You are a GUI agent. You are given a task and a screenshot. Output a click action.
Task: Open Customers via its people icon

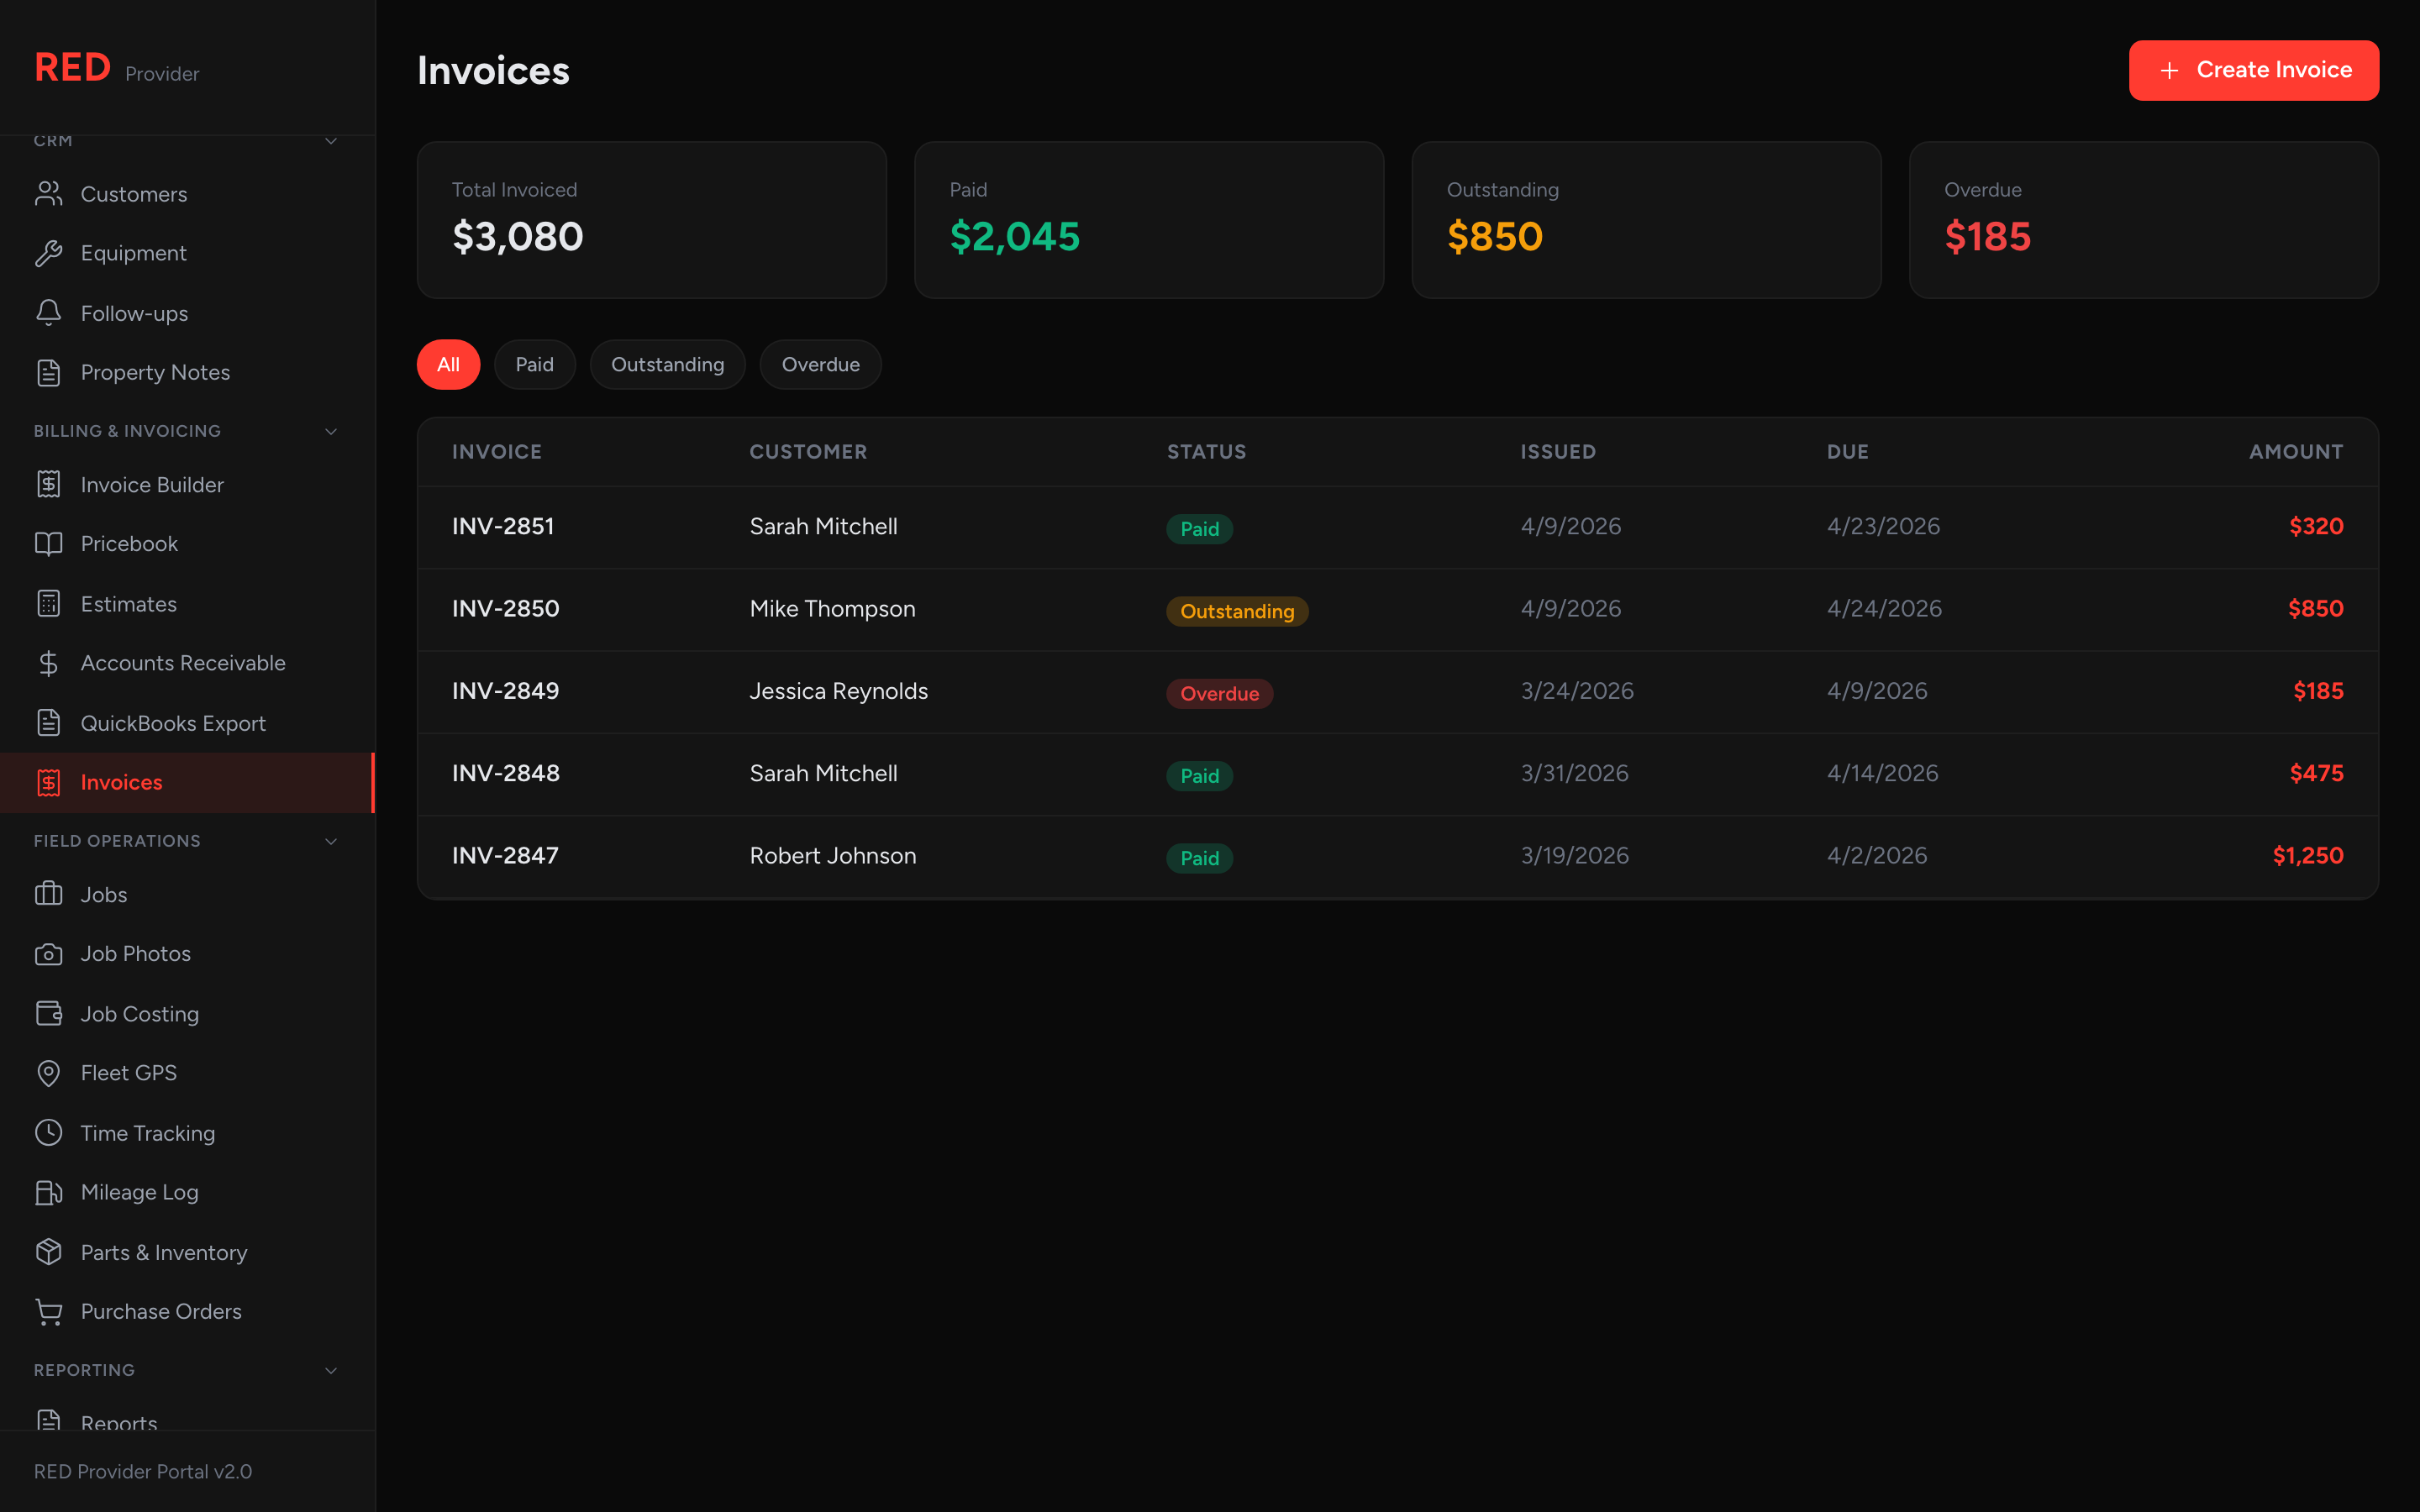click(x=48, y=194)
